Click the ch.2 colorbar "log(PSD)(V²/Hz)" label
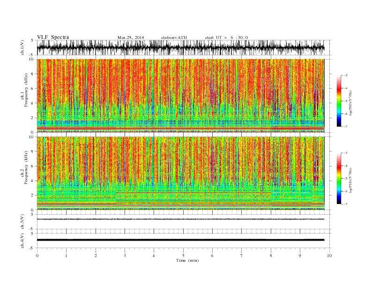The image size is (371, 287). point(351,180)
